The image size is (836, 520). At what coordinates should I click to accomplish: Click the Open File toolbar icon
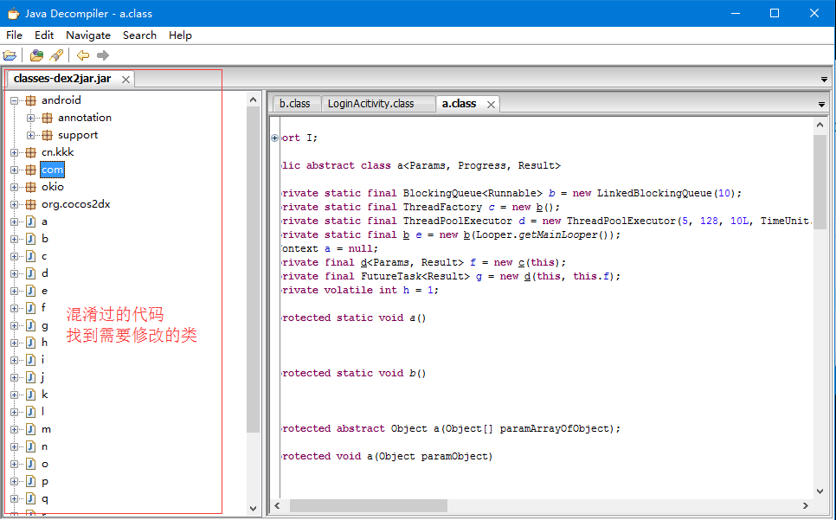[10, 55]
